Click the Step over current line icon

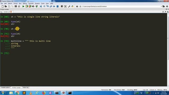(44, 6)
